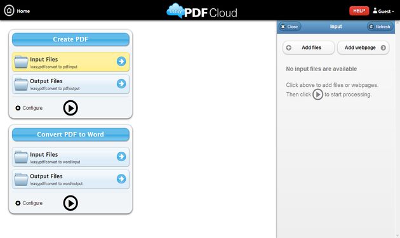Click the play icon in the Input panel instructions
This screenshot has height=238, width=400.
tap(317, 95)
